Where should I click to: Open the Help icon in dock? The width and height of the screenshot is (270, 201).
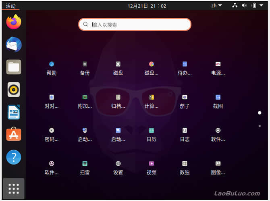click(x=14, y=157)
